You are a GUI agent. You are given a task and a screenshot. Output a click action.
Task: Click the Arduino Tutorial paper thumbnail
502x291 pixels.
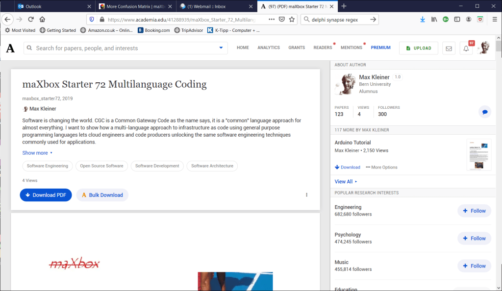[x=478, y=154]
